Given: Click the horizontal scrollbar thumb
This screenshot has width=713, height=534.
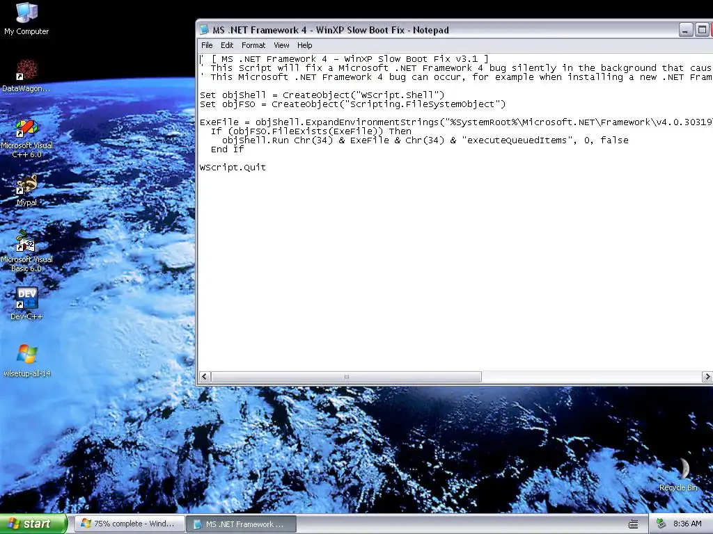Looking at the screenshot, I should tap(346, 377).
